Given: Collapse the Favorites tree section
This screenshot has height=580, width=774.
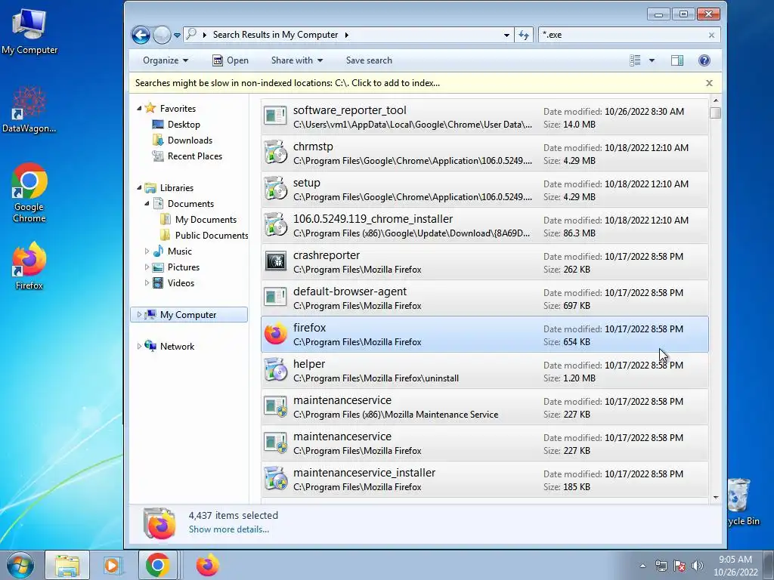Looking at the screenshot, I should point(139,109).
